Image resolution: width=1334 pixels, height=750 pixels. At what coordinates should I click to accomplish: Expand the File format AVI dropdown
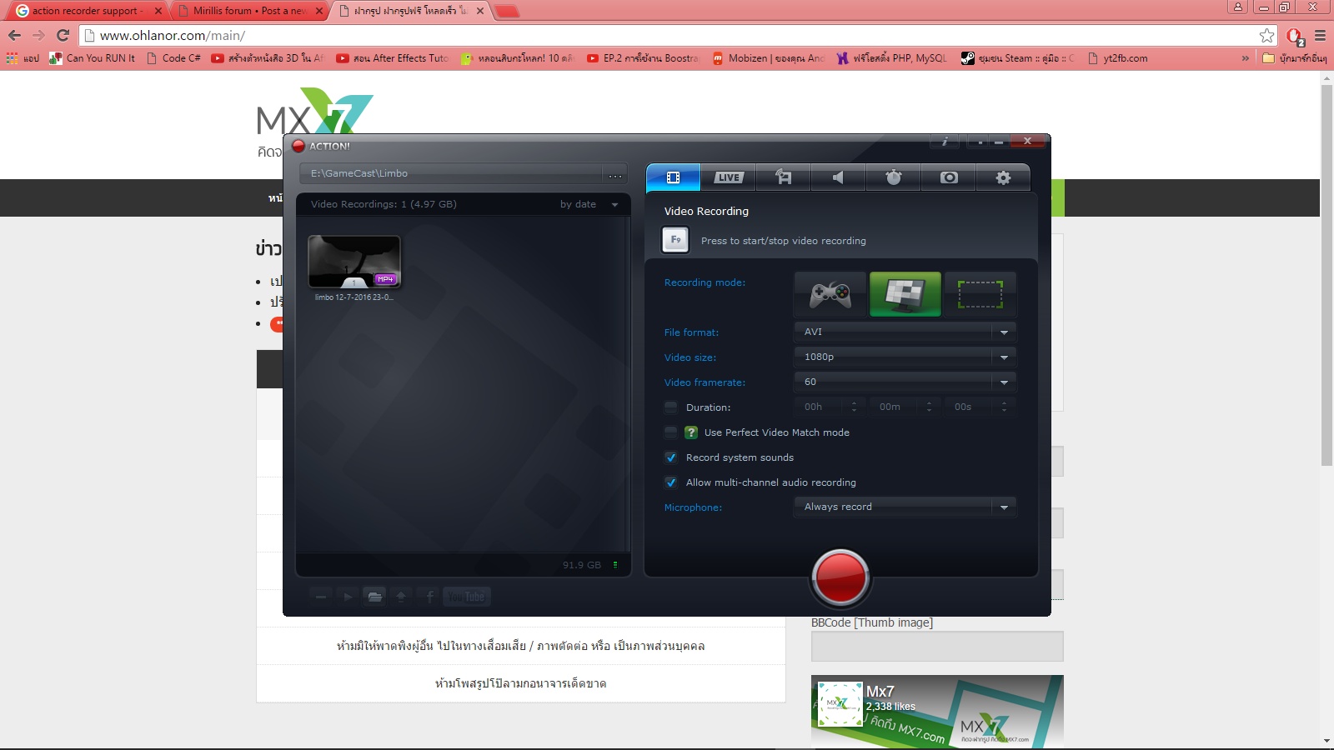click(x=905, y=332)
